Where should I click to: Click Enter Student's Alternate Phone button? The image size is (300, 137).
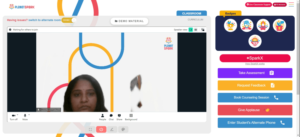(255, 123)
